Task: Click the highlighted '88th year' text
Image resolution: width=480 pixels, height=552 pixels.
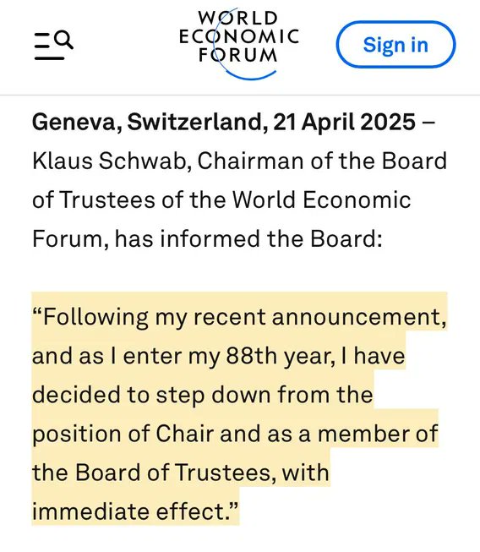Action: coord(281,356)
